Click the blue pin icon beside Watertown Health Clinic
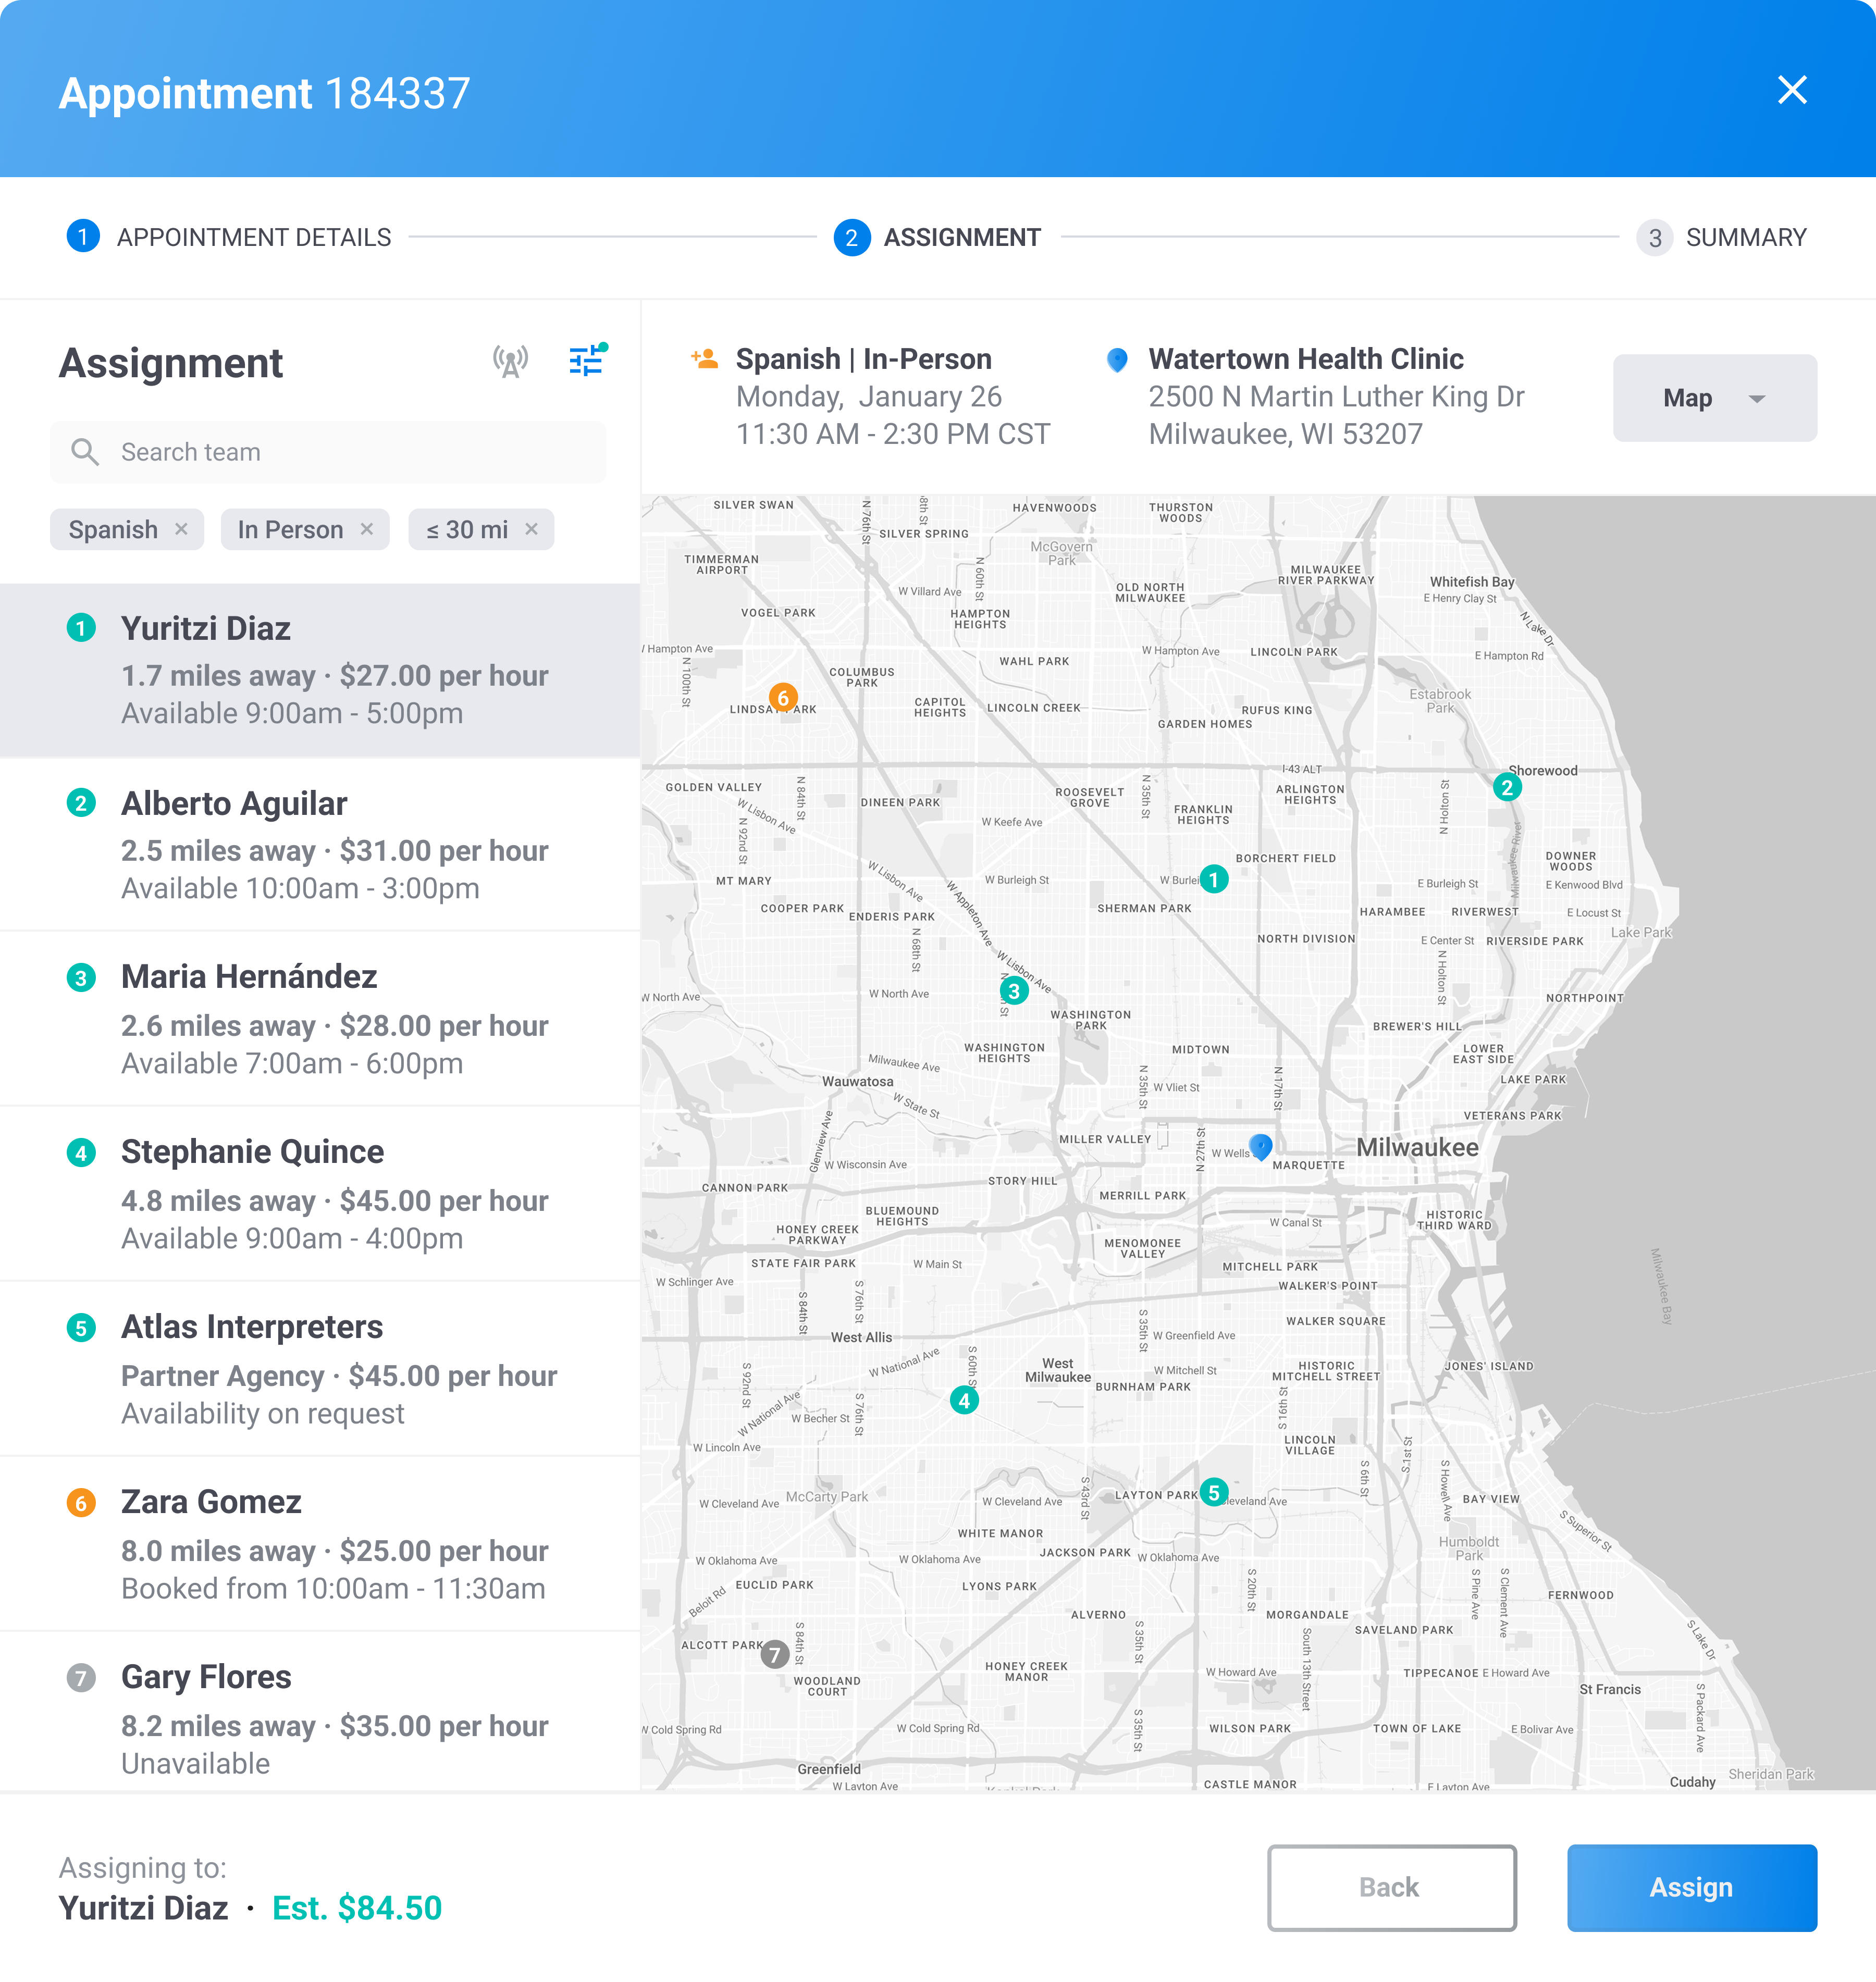This screenshot has height=1982, width=1876. point(1118,358)
